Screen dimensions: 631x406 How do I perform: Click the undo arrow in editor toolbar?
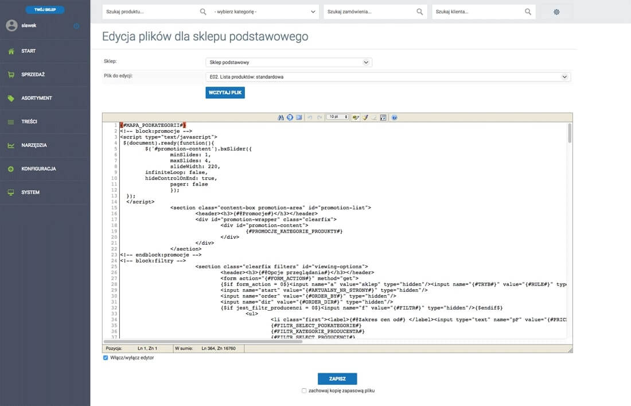coord(310,118)
